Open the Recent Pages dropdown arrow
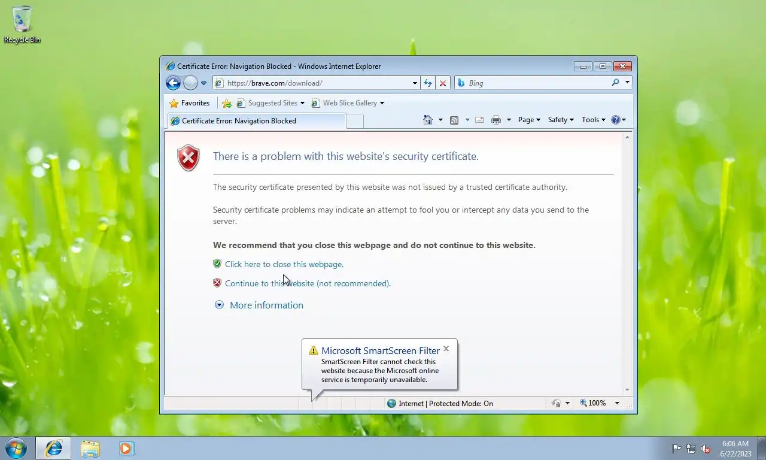The height and width of the screenshot is (460, 766). 203,83
